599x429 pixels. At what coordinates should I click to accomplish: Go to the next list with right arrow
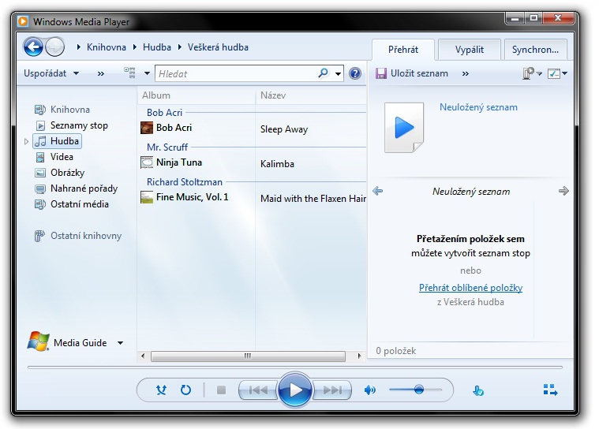(x=563, y=191)
